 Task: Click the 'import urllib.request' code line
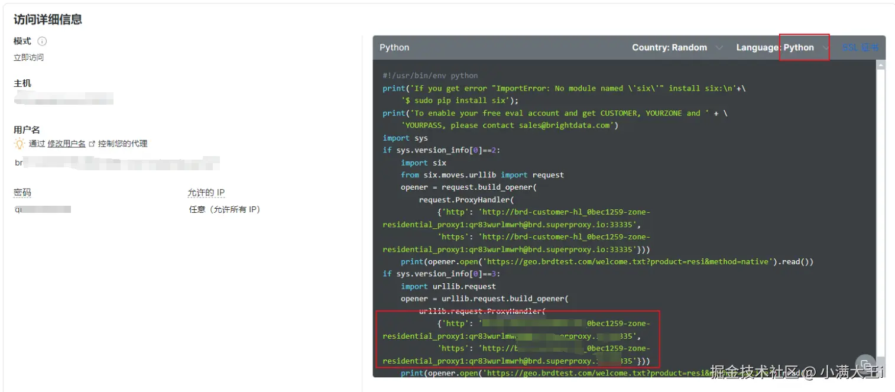448,286
